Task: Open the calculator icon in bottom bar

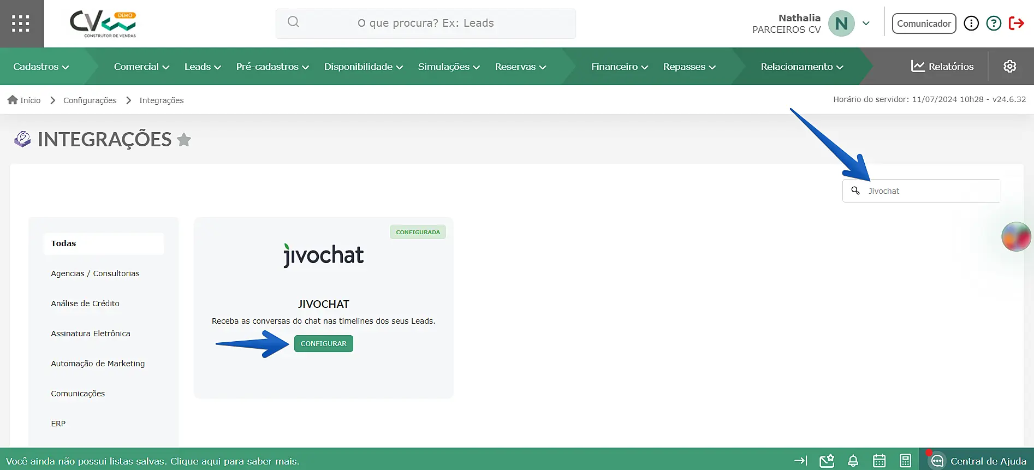Action: (906, 461)
